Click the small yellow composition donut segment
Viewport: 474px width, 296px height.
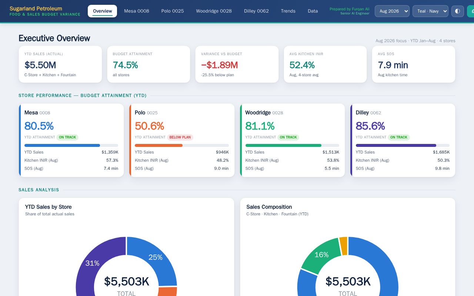[x=344, y=246]
